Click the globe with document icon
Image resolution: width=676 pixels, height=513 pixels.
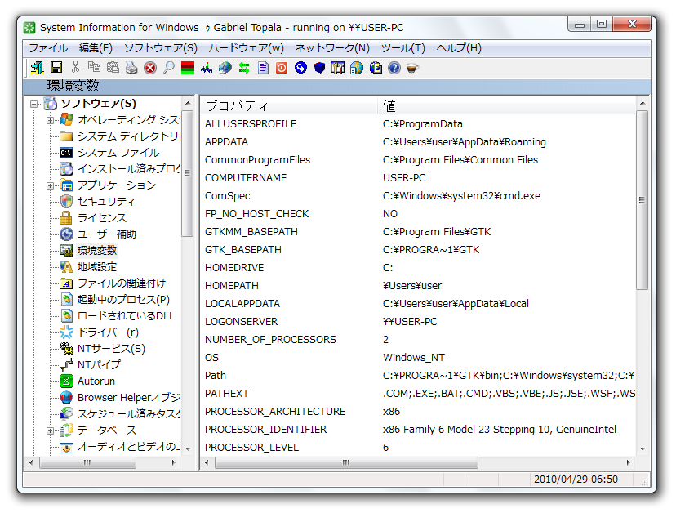357,68
